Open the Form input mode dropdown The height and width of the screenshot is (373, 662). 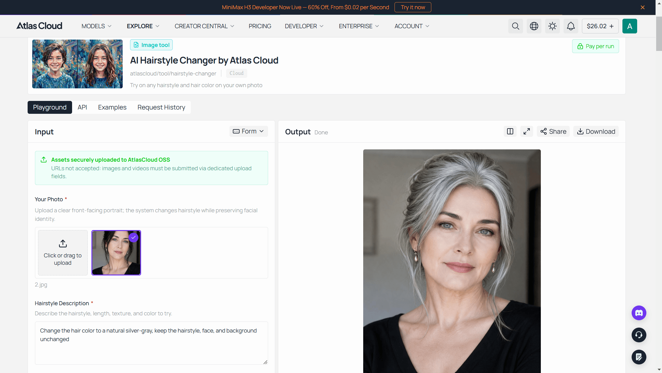click(x=248, y=131)
